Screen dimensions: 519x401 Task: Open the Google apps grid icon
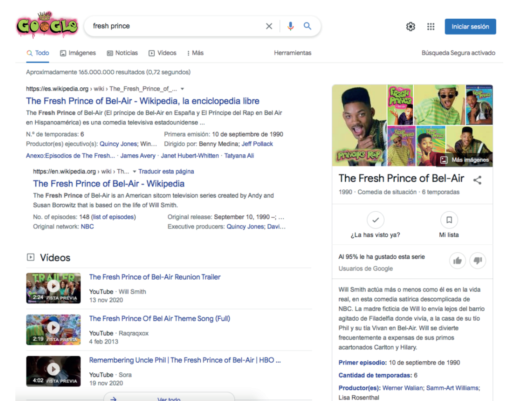click(431, 26)
